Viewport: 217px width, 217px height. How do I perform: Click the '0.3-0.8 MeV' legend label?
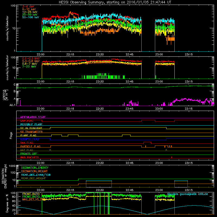(31, 61)
